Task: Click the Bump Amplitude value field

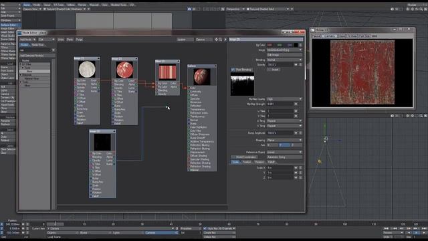Action: coord(280,133)
